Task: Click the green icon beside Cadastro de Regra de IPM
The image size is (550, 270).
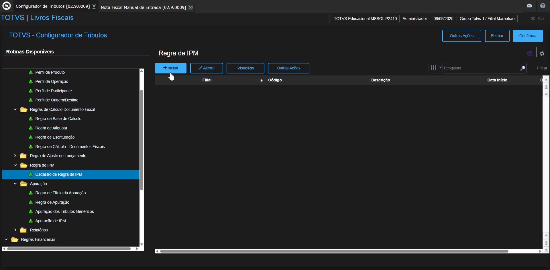Action: pos(31,174)
